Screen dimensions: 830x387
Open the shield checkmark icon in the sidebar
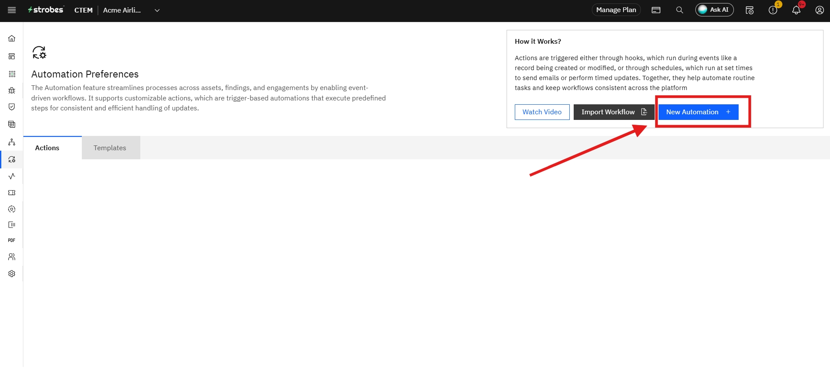click(x=12, y=107)
